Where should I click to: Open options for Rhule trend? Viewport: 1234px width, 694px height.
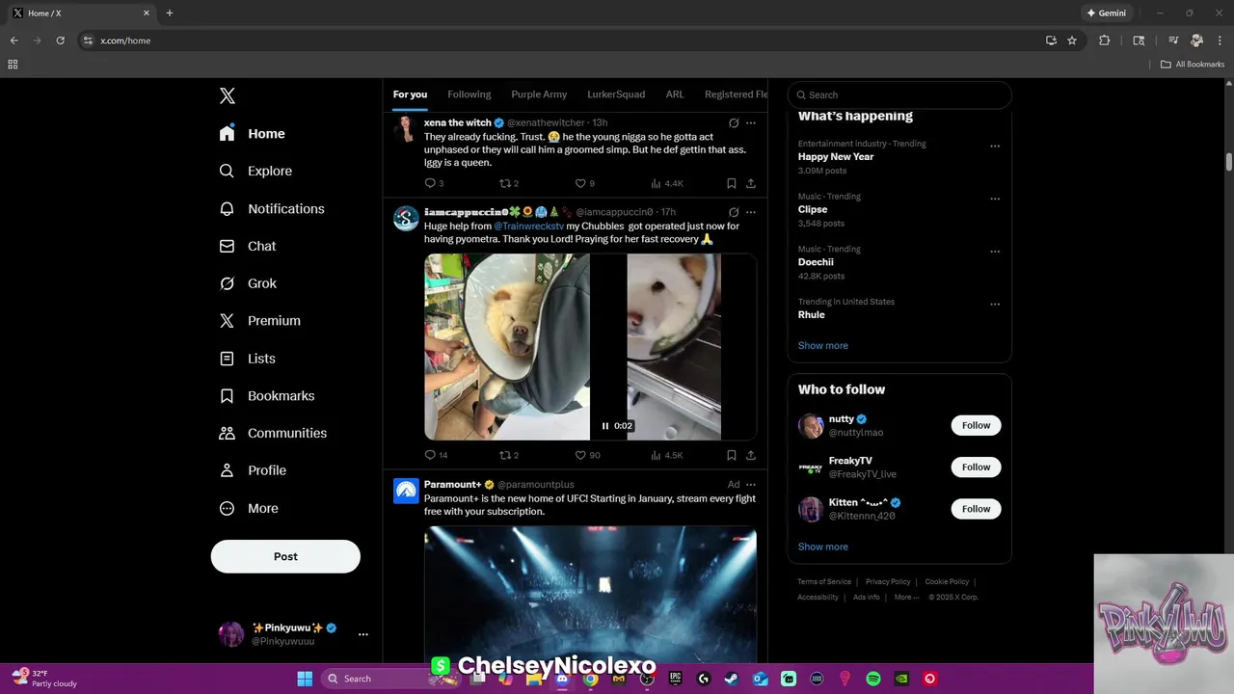995,305
